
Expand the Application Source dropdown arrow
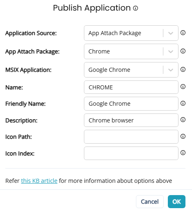coord(171,33)
